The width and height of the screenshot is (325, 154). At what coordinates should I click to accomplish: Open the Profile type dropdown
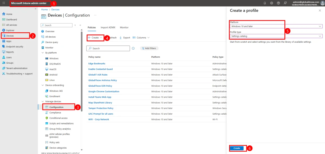[x=276, y=36]
